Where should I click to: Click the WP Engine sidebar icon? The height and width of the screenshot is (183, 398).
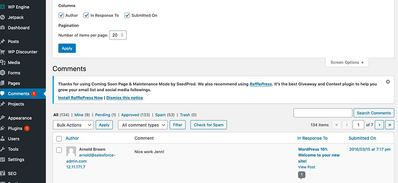coord(2,7)
